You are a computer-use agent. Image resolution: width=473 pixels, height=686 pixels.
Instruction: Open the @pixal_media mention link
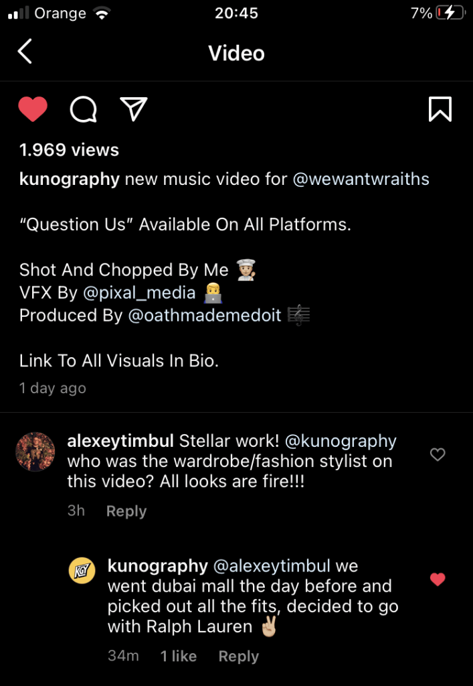click(139, 293)
